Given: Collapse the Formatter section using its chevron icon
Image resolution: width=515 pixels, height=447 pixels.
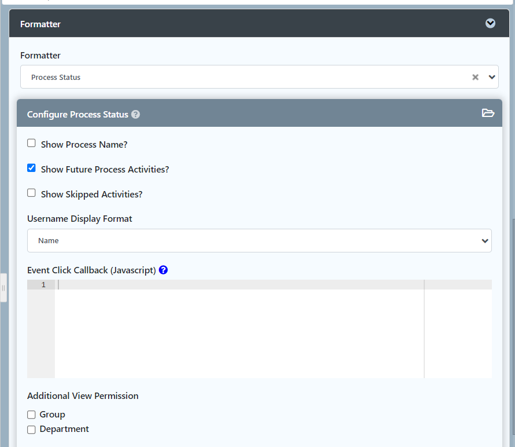Looking at the screenshot, I should (490, 24).
